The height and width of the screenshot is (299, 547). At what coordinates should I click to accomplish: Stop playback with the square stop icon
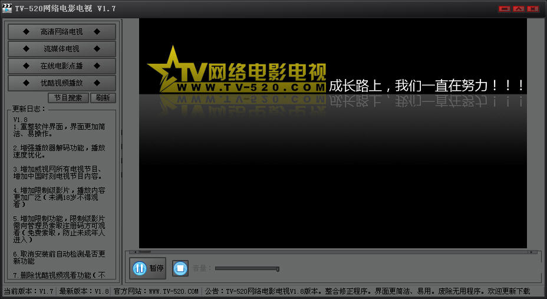pyautogui.click(x=180, y=268)
